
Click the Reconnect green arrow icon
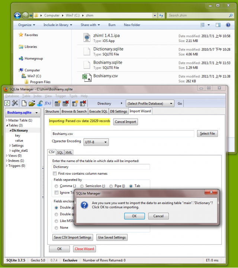(x=40, y=103)
